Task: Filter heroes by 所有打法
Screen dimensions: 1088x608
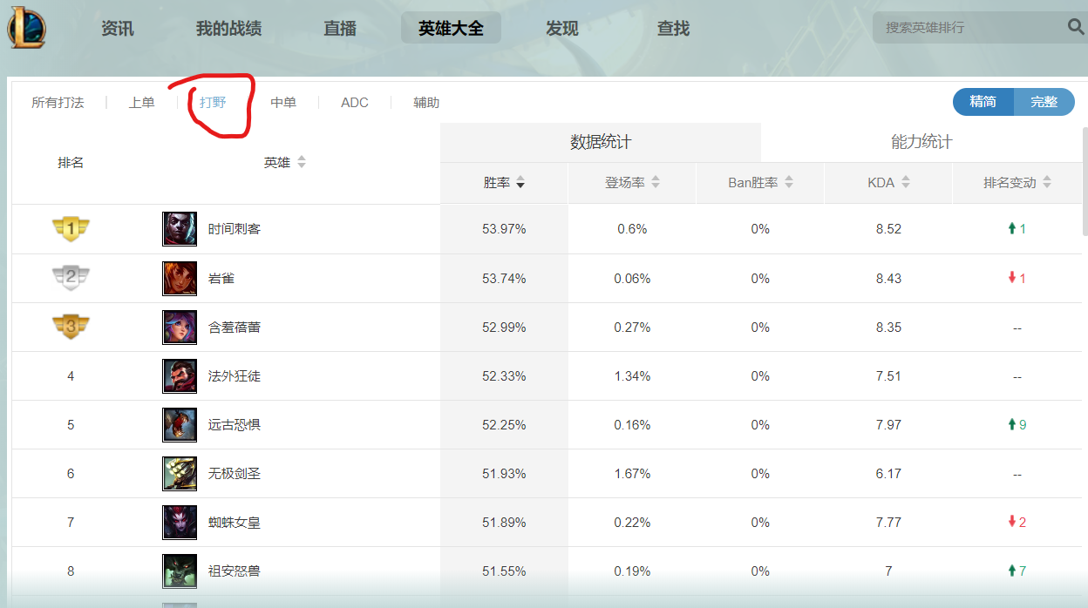Action: coord(58,103)
